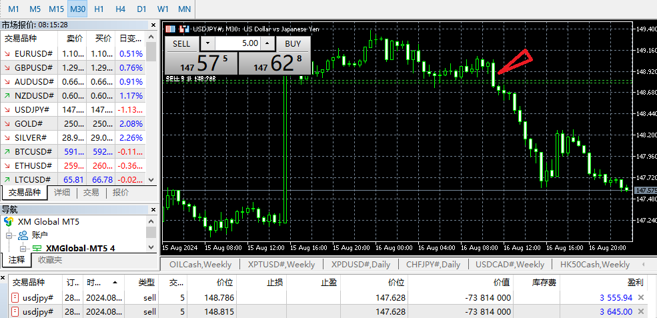The height and width of the screenshot is (318, 657).
Task: Select BTCUSD# symbol in Market Watch
Action: pyautogui.click(x=33, y=152)
